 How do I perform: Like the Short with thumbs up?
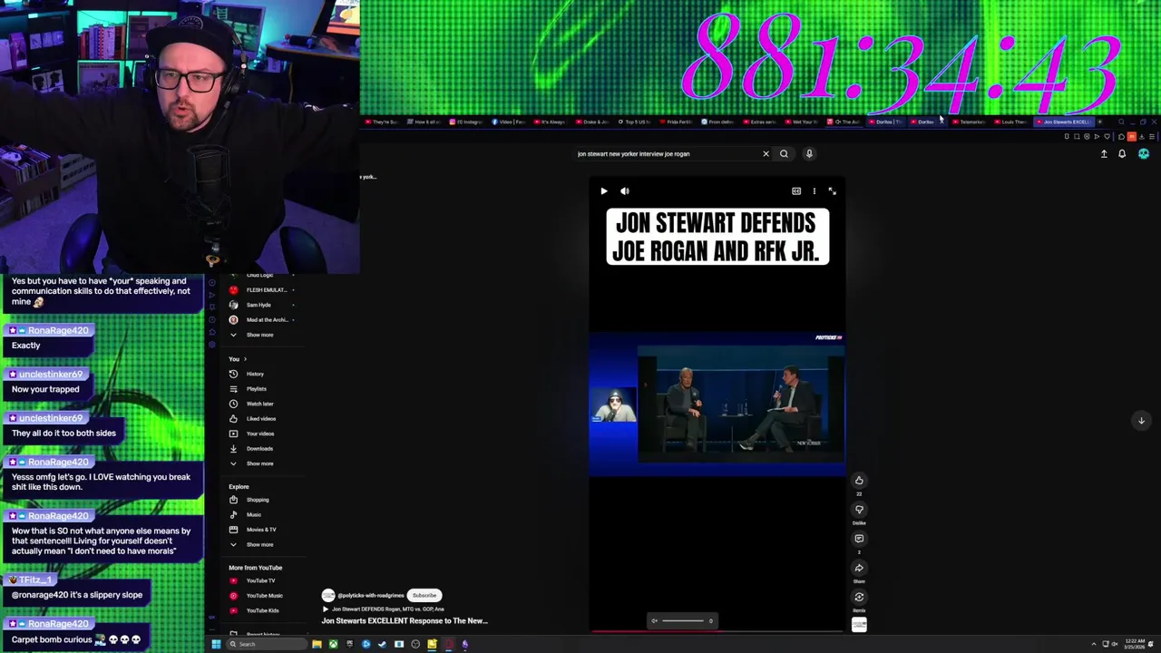(x=859, y=481)
